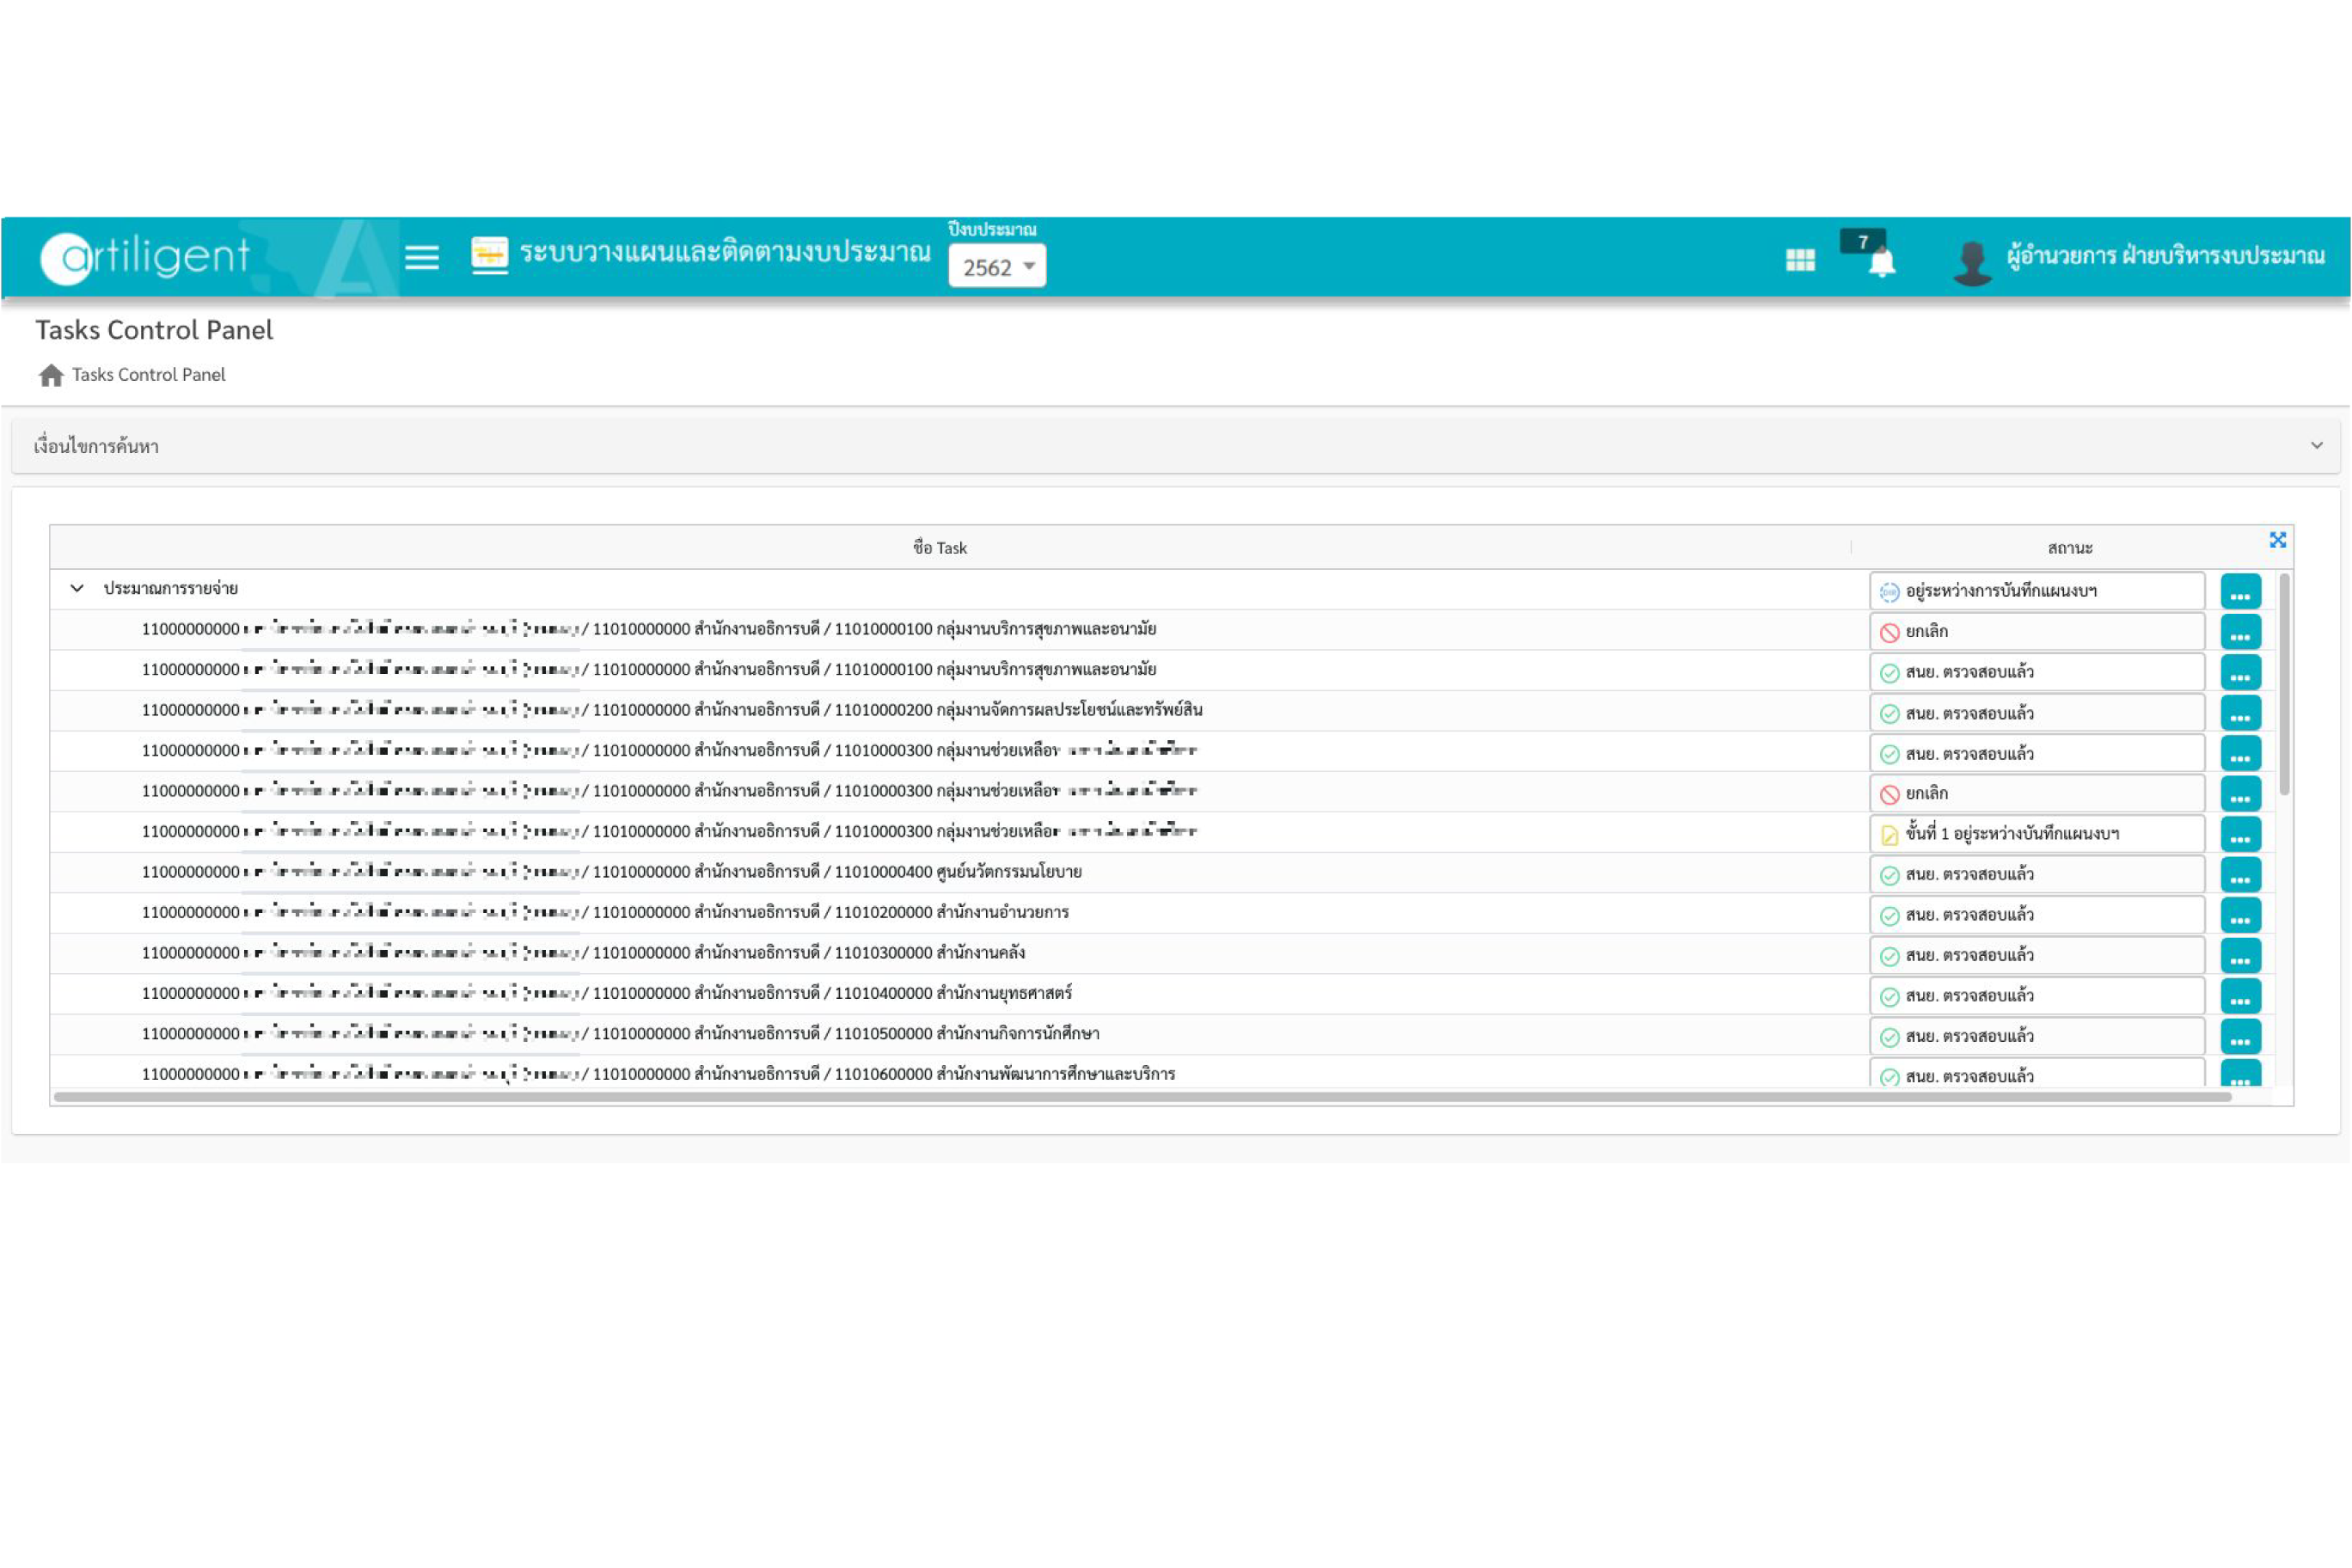Open the apps grid icon

click(1799, 260)
